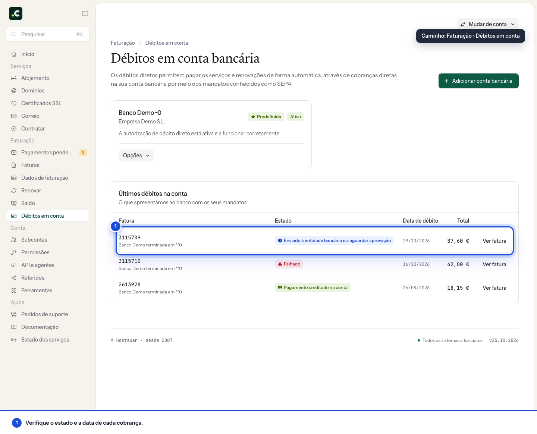The height and width of the screenshot is (434, 537).
Task: Click the Hostsuar logo icon
Action: pos(16,13)
